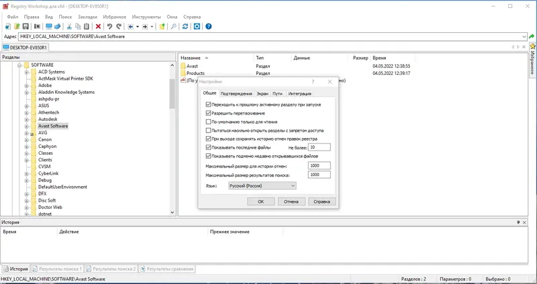The image size is (537, 284).
Task: Go forward with the right arrow icon
Action: pos(145,26)
